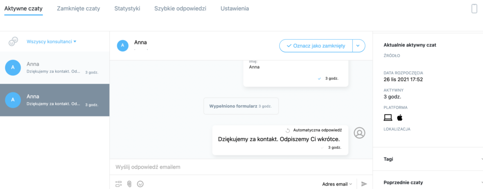483x189 pixels.
Task: Switch to the Zamknięte czaty tab
Action: coord(79,8)
